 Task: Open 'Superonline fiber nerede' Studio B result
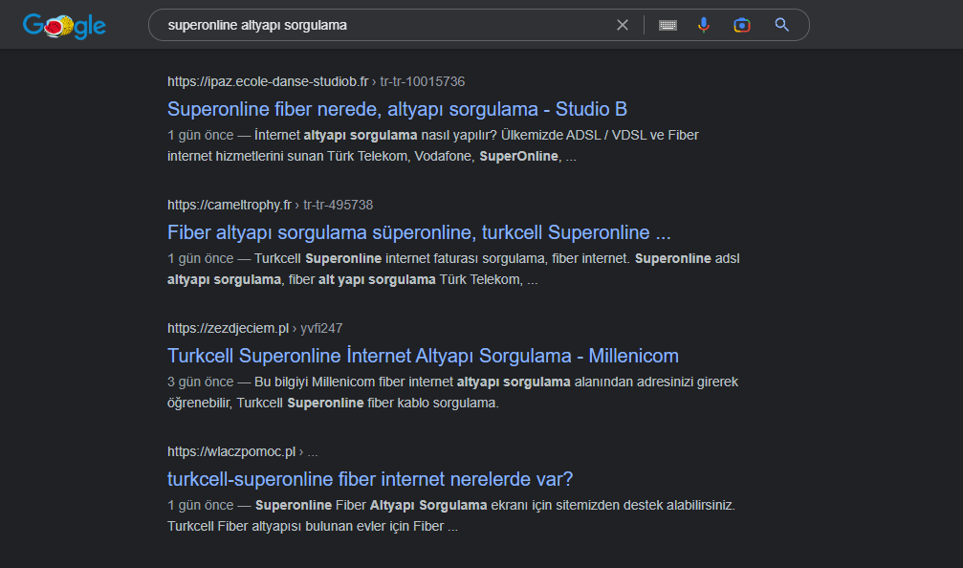click(x=397, y=109)
